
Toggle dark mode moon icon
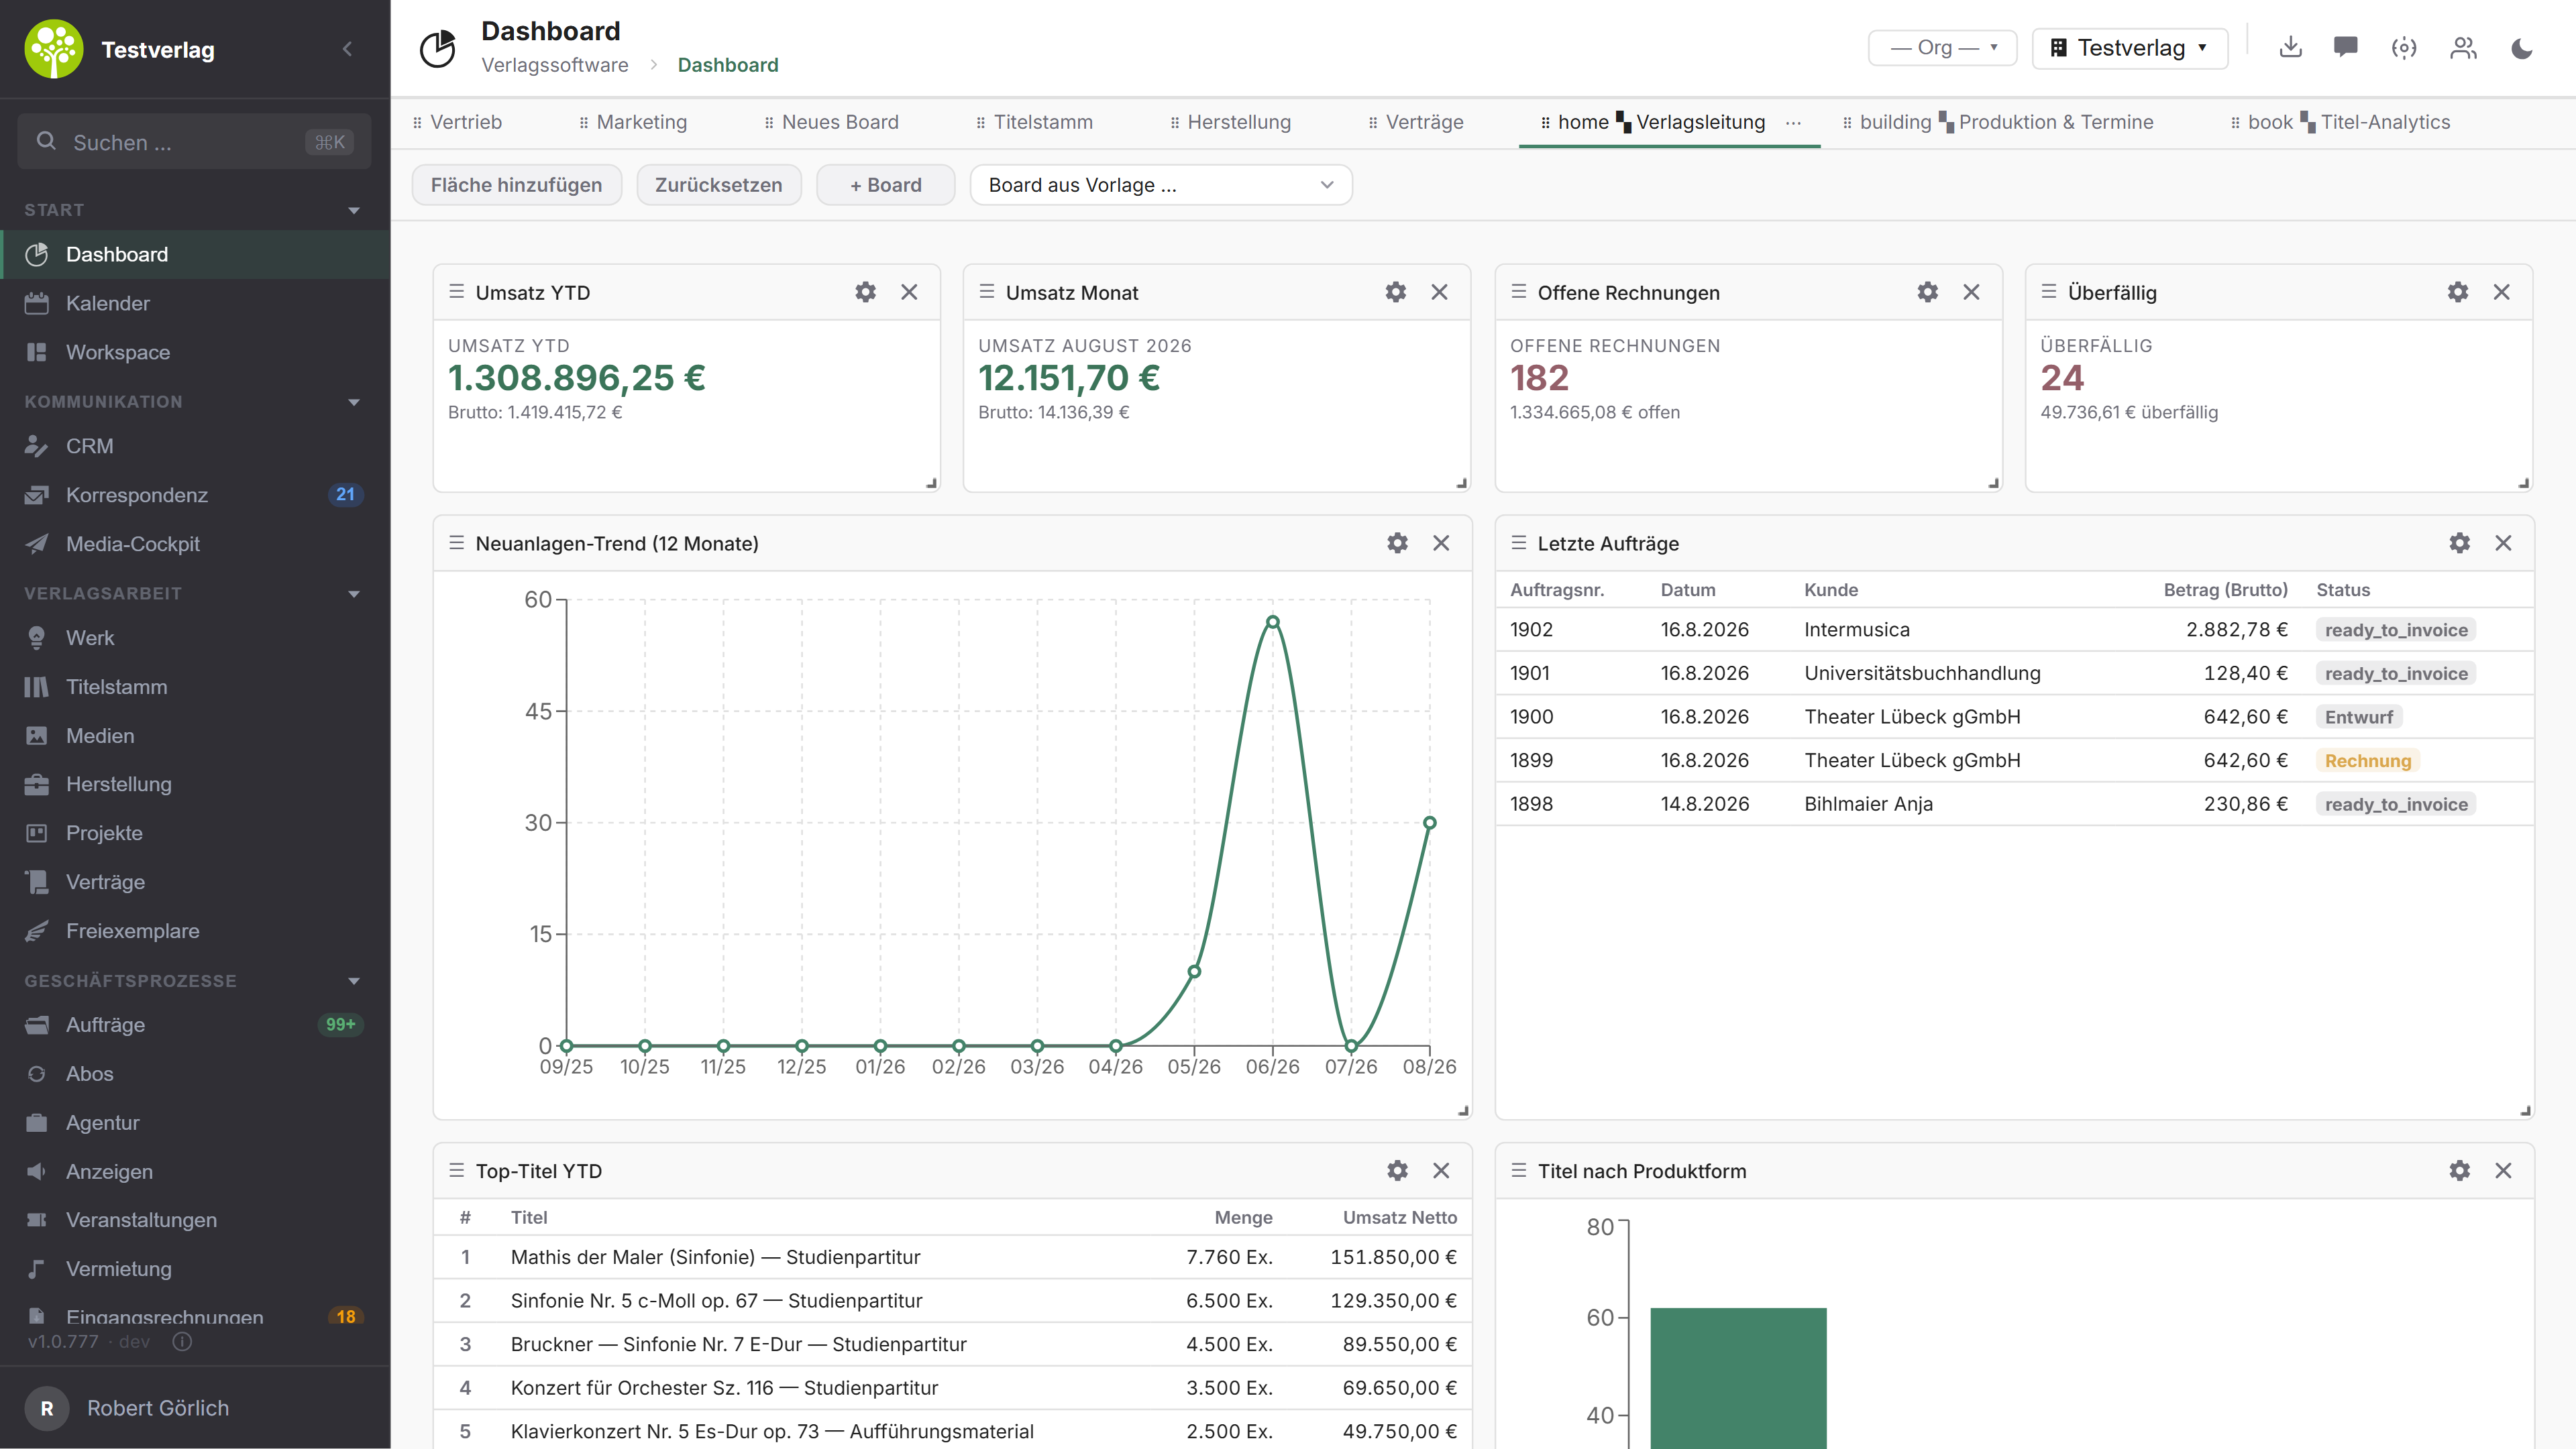pos(2522,48)
